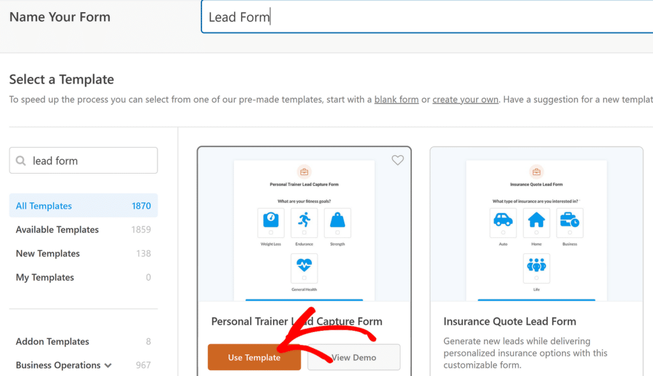Click the Use Template button
This screenshot has width=653, height=376.
254,357
